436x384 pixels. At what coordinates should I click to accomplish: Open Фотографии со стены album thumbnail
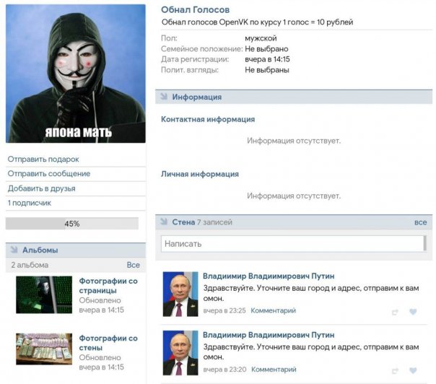tap(44, 349)
